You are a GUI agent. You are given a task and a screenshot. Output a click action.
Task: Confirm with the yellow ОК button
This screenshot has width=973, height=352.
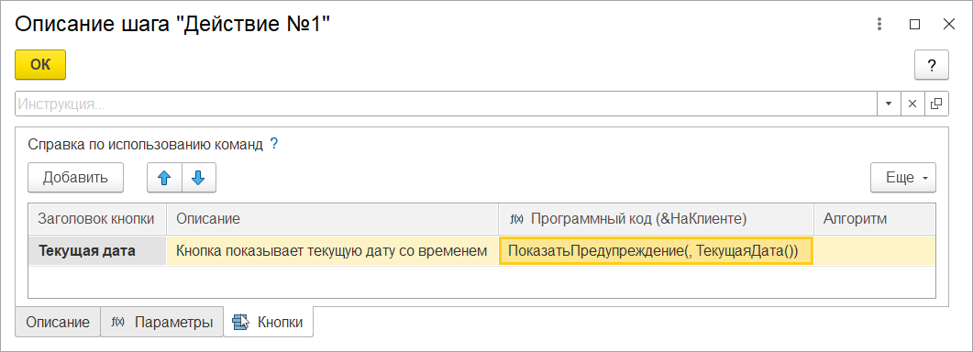point(40,65)
